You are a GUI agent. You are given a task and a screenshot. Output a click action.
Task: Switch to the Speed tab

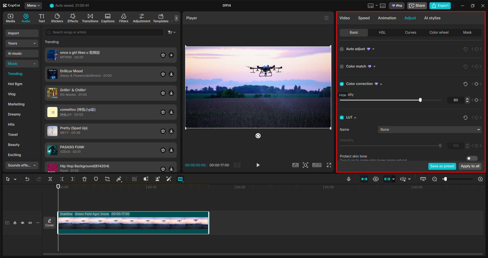pos(364,18)
